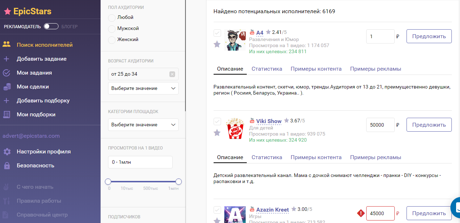This screenshot has width=460, height=223.
Task: Add A4 to favorites with star icon
Action: click(x=217, y=44)
